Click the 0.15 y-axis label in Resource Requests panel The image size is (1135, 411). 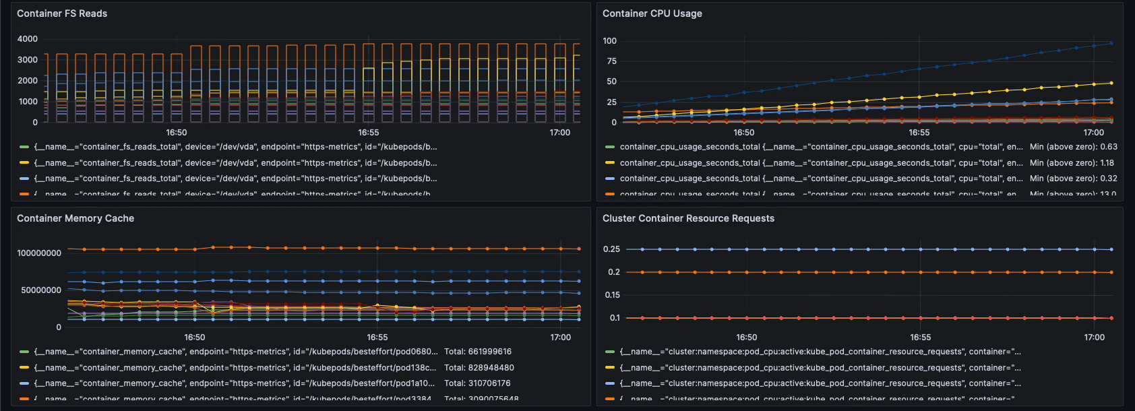pos(612,295)
